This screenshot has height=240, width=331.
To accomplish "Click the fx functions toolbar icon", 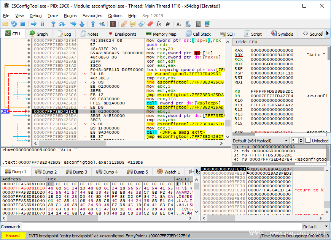I will (x=159, y=24).
